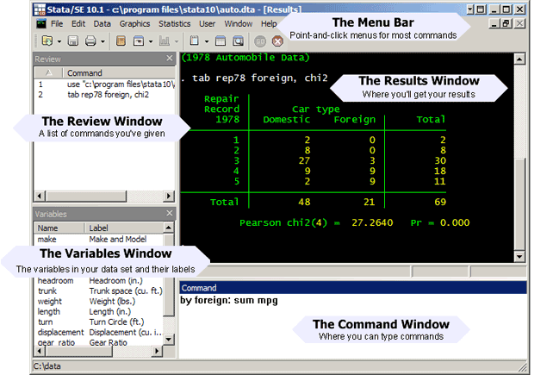Select the 'headroom' variable name
This screenshot has height=375, width=553.
coord(56,281)
